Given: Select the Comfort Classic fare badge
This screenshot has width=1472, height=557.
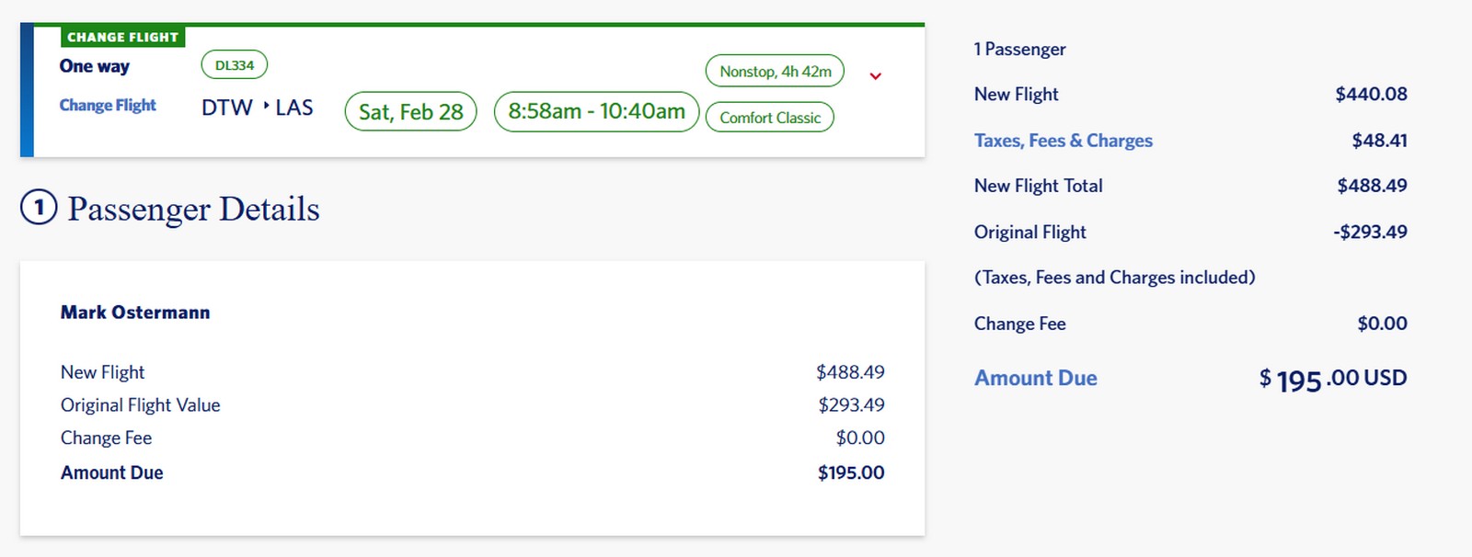Looking at the screenshot, I should pos(769,117).
